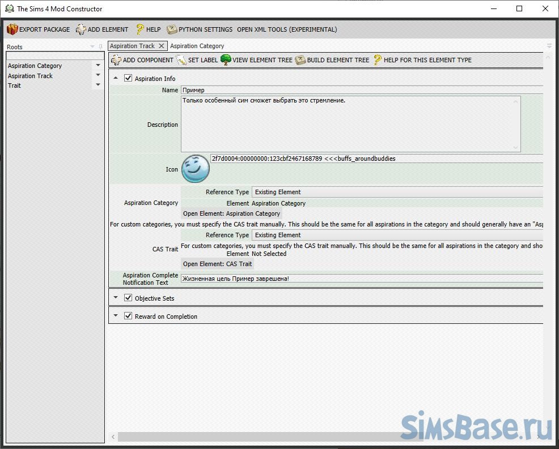Toggle the Reward on Completion checkbox
This screenshot has width=559, height=449.
tap(128, 316)
